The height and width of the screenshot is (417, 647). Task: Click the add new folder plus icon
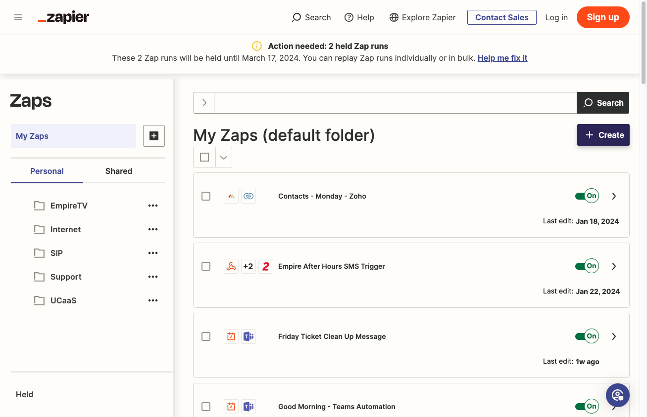click(x=154, y=136)
